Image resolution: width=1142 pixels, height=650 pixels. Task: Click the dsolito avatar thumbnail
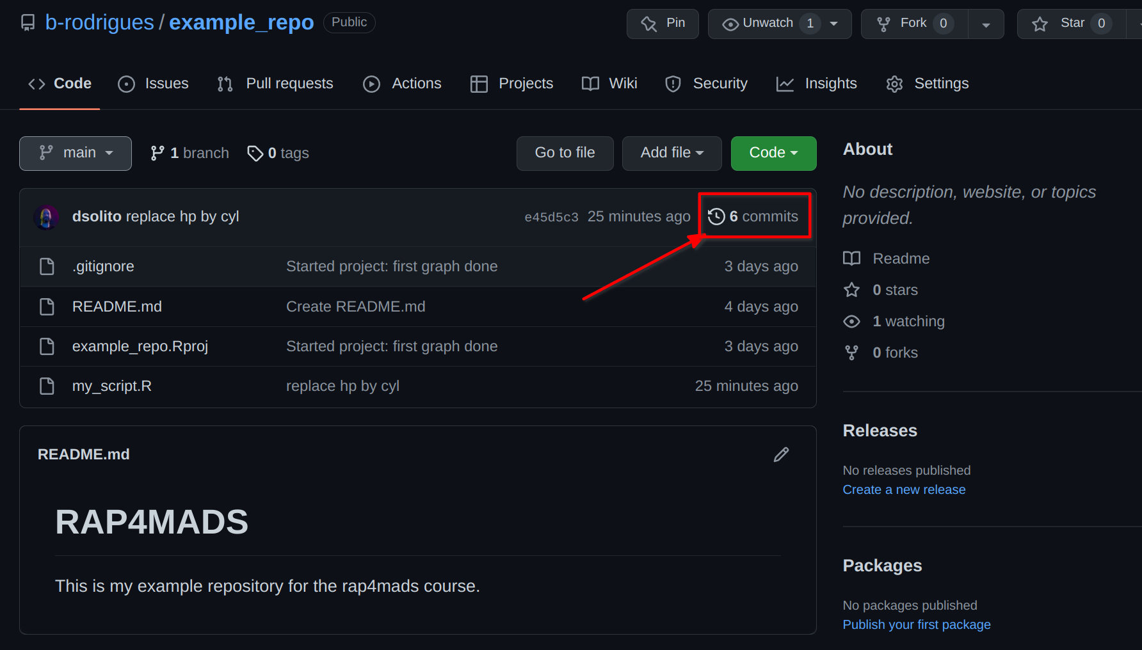(x=46, y=217)
